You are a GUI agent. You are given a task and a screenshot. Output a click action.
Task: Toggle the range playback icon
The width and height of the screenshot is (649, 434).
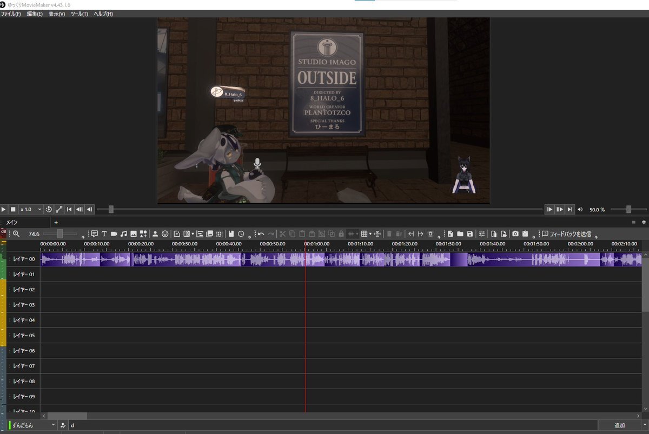(x=59, y=209)
